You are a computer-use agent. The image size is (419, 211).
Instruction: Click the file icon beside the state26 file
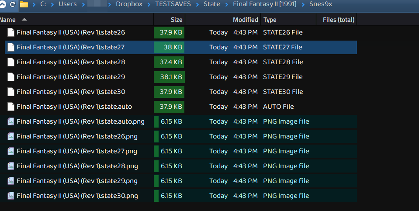(x=11, y=32)
